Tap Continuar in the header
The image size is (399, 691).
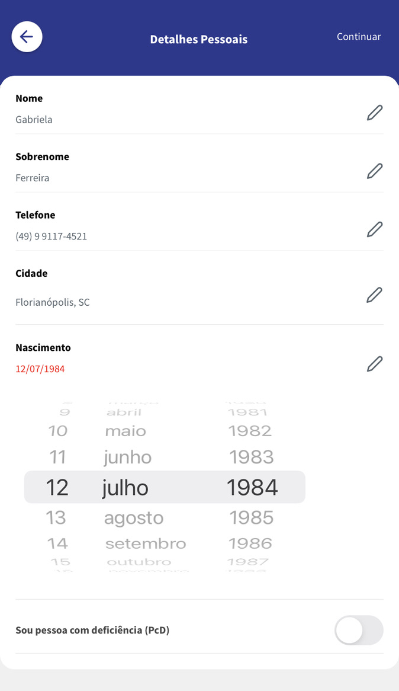pyautogui.click(x=359, y=37)
